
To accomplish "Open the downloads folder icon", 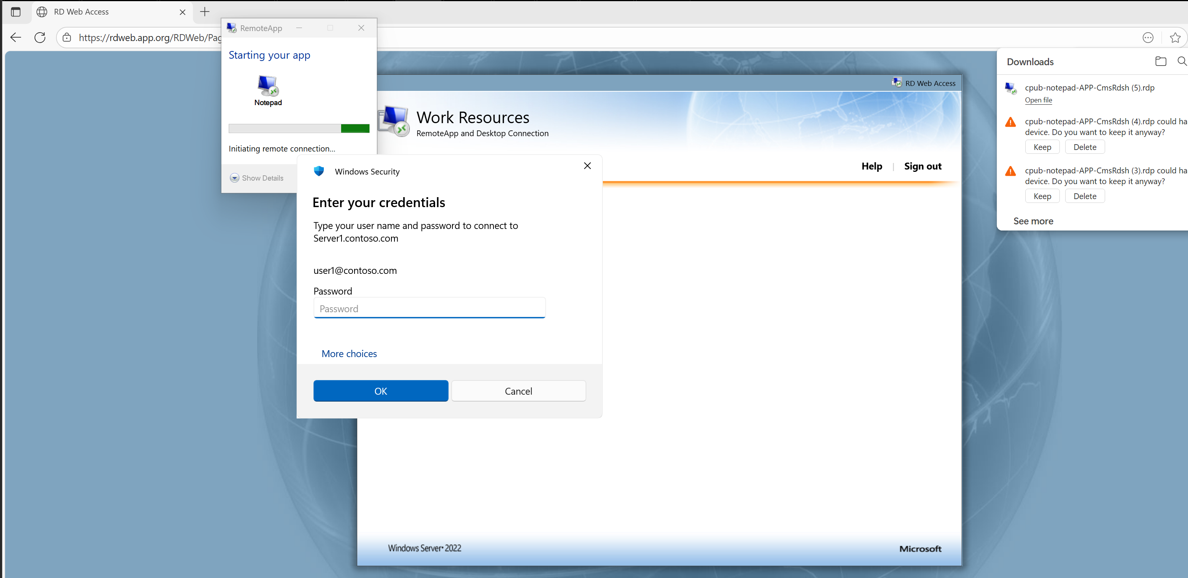I will (x=1160, y=61).
